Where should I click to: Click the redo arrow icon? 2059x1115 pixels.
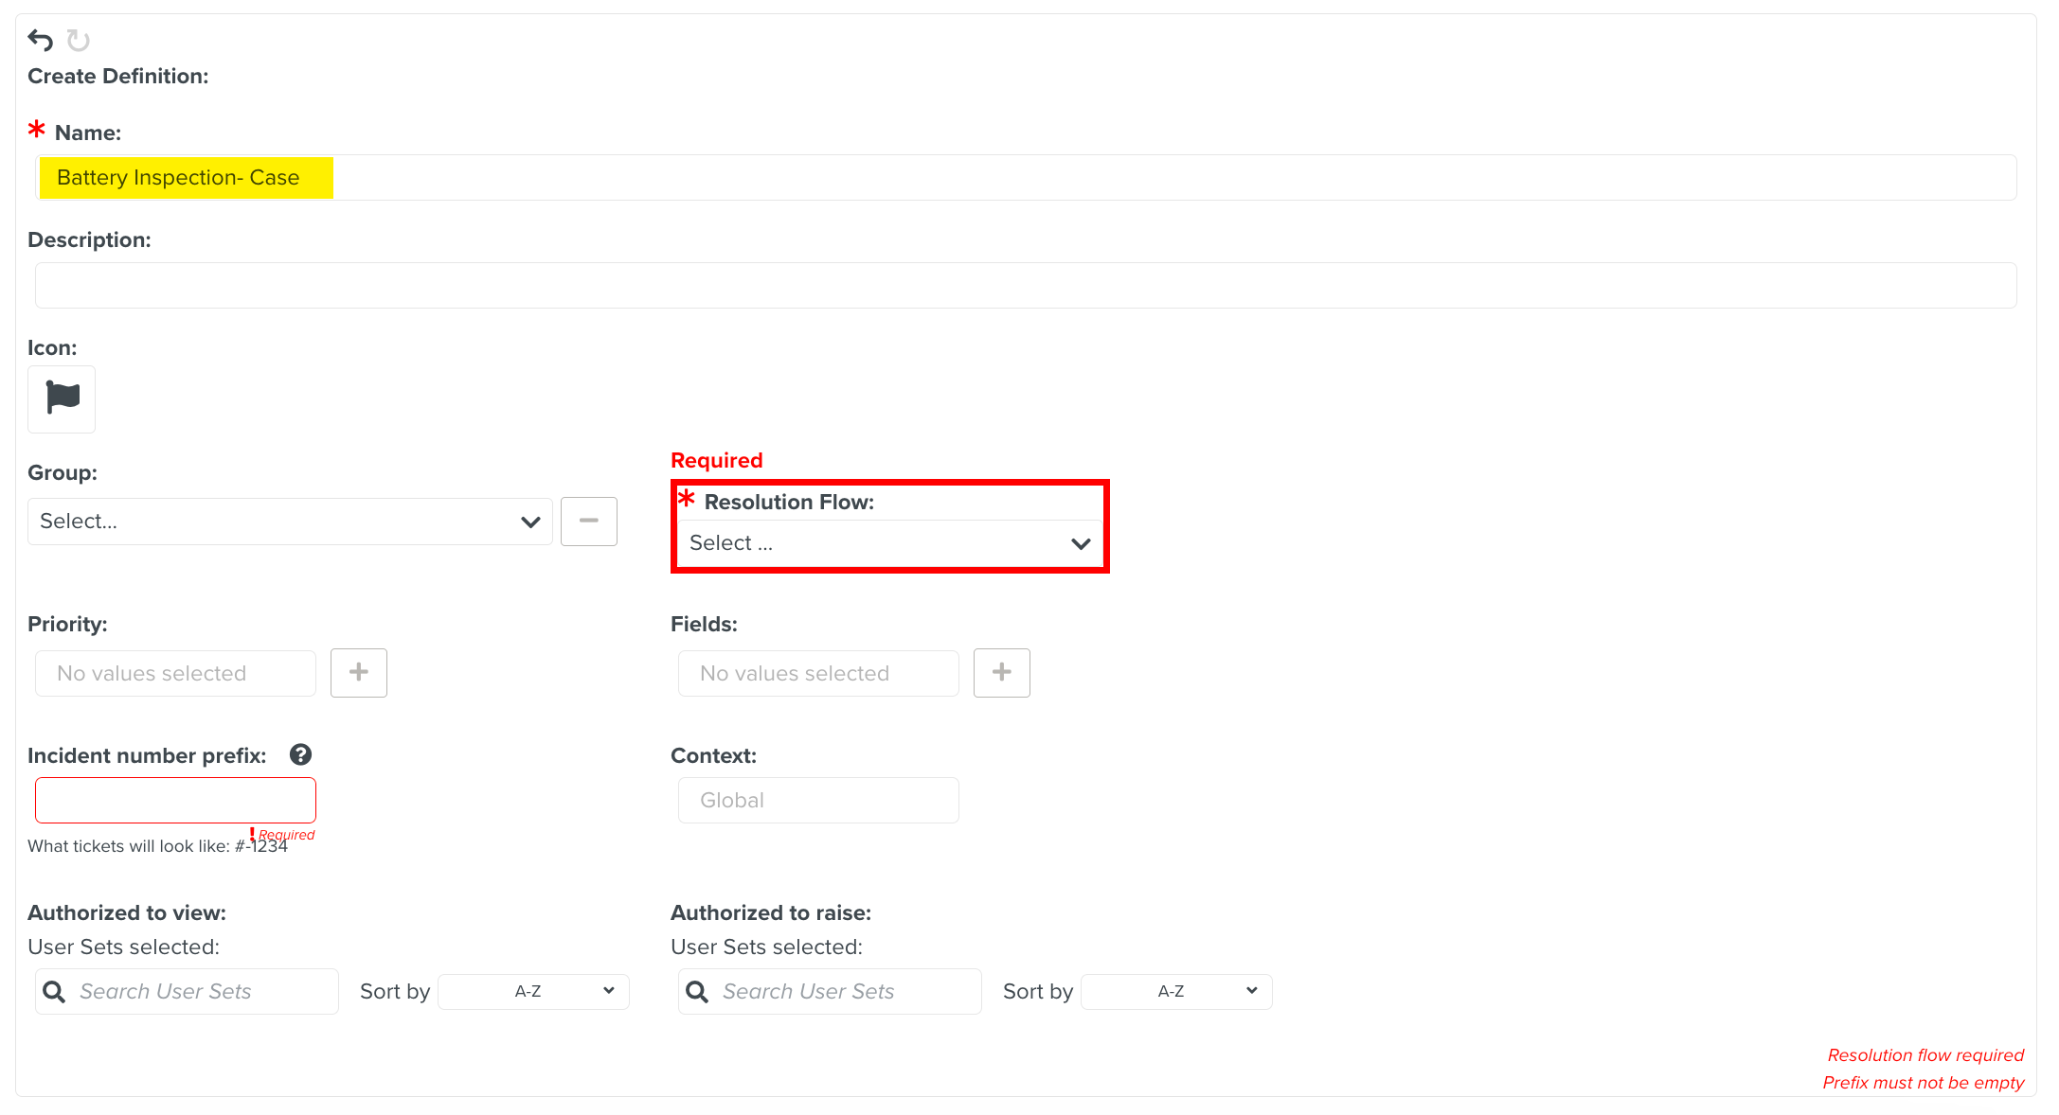(79, 41)
